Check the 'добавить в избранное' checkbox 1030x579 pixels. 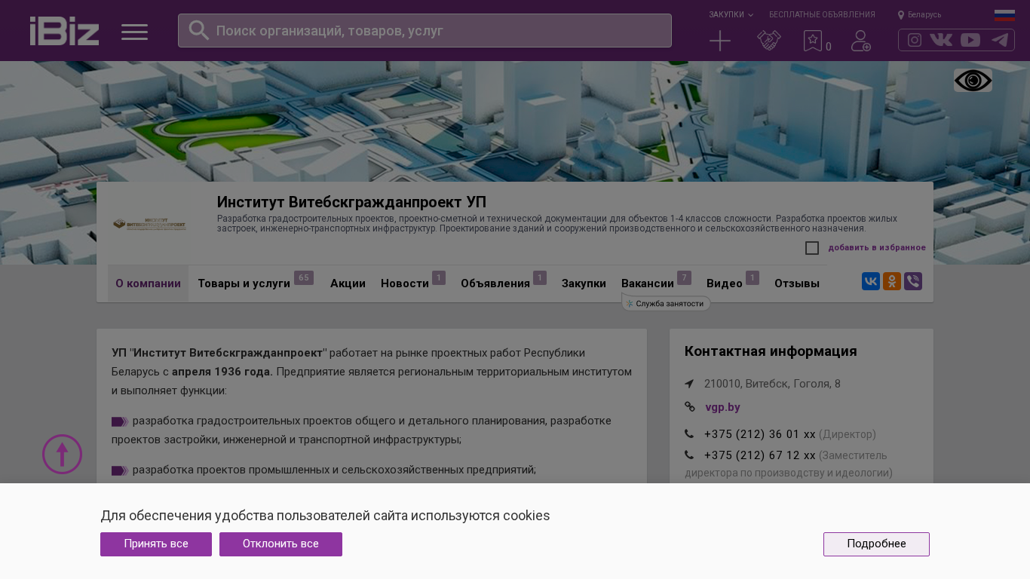[812, 248]
